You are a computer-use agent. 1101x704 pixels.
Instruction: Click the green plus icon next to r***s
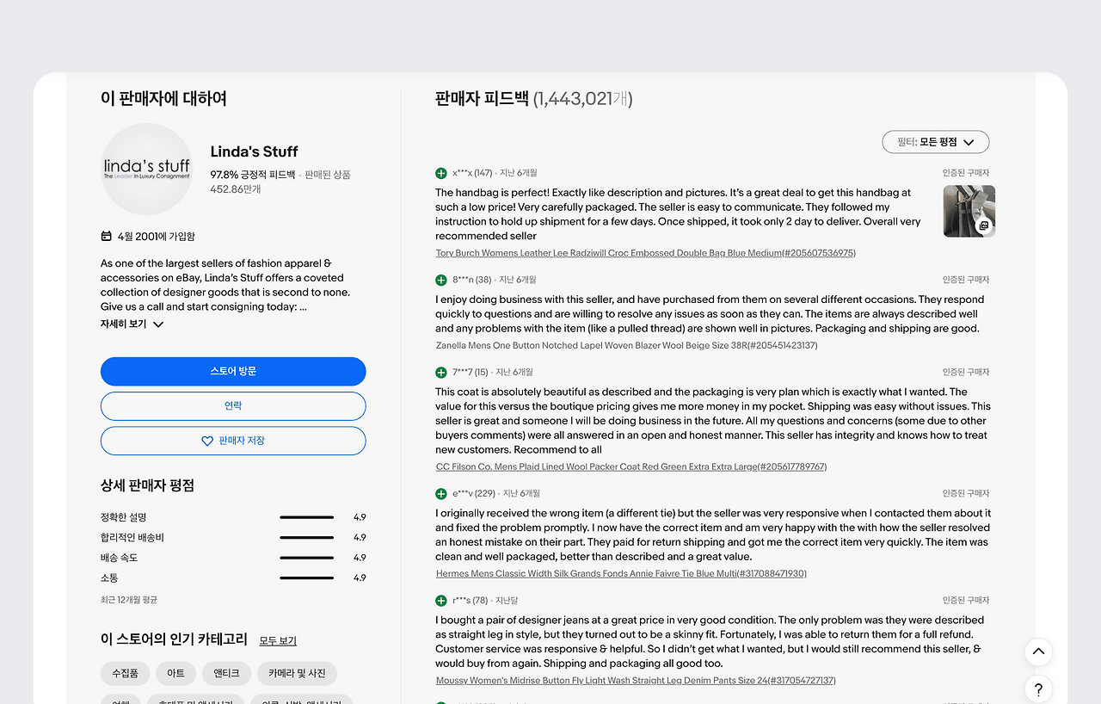441,600
